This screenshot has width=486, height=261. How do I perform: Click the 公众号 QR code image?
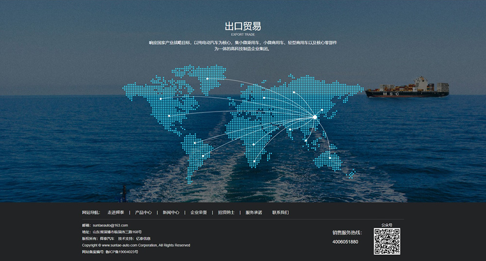click(x=387, y=242)
